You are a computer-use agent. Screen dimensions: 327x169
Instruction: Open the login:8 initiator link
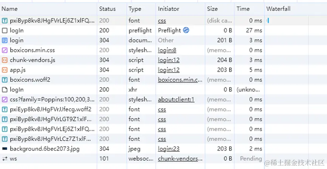pyautogui.click(x=167, y=50)
